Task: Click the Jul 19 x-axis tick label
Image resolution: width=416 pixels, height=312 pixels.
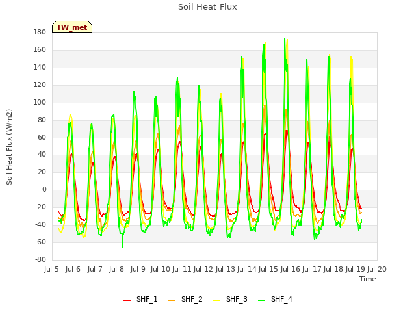Action: point(356,269)
